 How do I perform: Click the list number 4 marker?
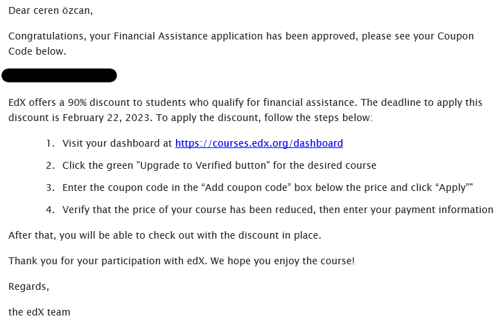50,210
